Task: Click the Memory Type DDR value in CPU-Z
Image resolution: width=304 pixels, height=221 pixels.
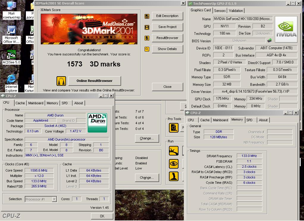Action: pyautogui.click(x=219, y=132)
